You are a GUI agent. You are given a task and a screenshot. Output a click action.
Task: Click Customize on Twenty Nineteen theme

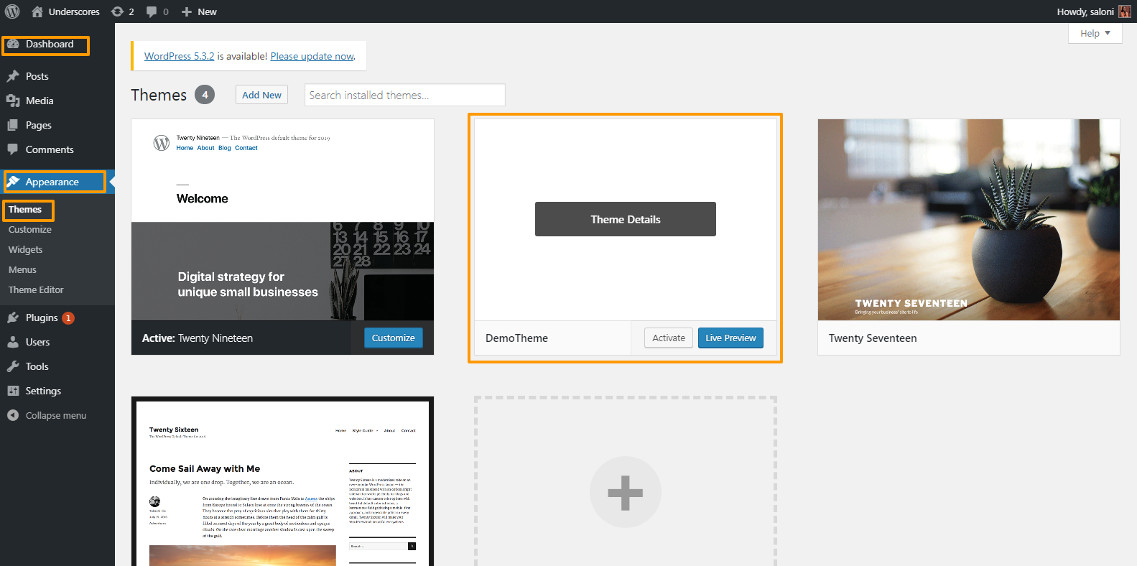[394, 338]
